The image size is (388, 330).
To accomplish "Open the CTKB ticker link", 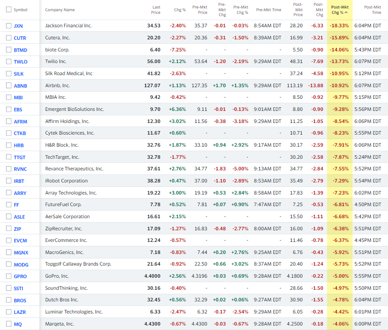I will coord(20,133).
